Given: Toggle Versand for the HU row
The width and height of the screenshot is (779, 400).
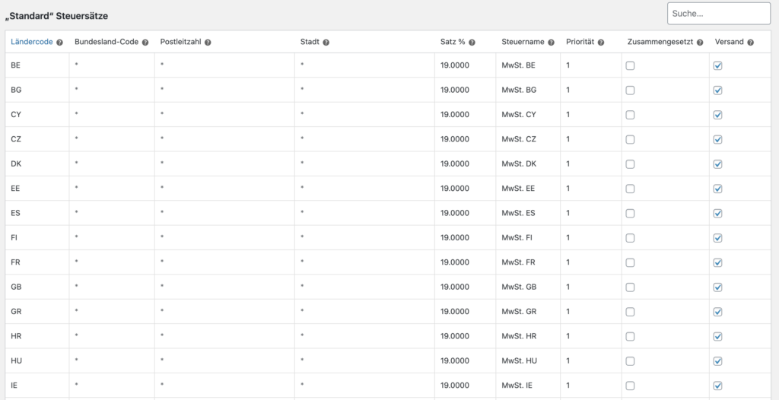Looking at the screenshot, I should (x=717, y=360).
